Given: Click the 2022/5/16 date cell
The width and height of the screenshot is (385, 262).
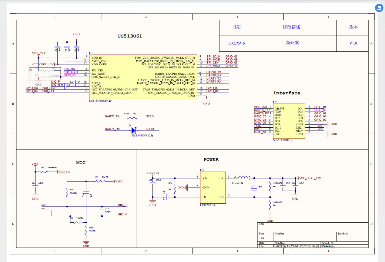Looking at the screenshot, I should coord(236,43).
